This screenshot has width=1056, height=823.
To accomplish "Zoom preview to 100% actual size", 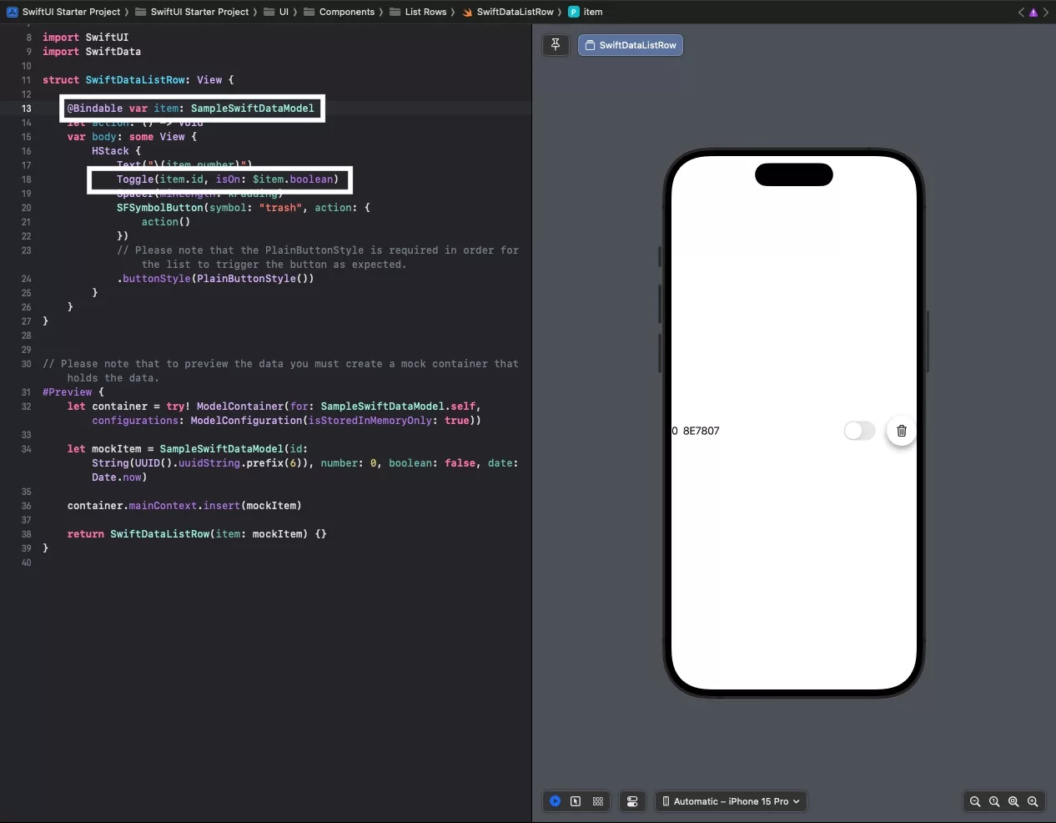I will pos(994,801).
